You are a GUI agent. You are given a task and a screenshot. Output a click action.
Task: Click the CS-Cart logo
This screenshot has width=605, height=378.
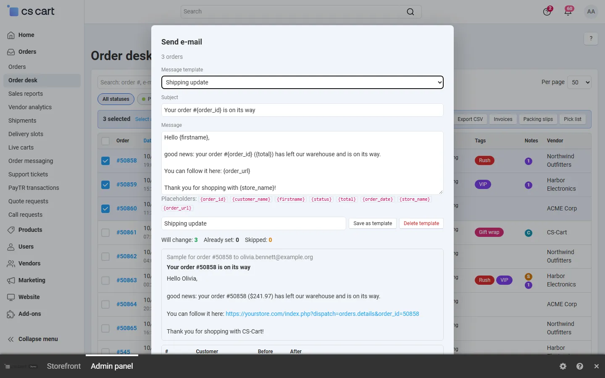[31, 11]
